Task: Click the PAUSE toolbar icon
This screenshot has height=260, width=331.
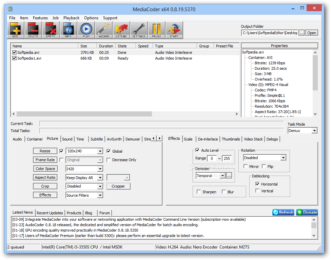Action: tap(157, 30)
